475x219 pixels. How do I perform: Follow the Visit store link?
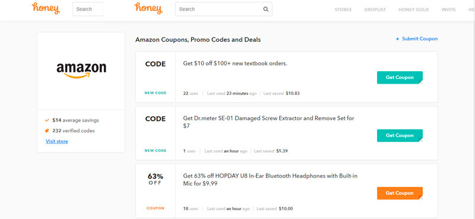pyautogui.click(x=56, y=141)
